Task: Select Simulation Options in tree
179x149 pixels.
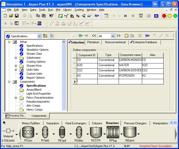Action: (x=37, y=50)
